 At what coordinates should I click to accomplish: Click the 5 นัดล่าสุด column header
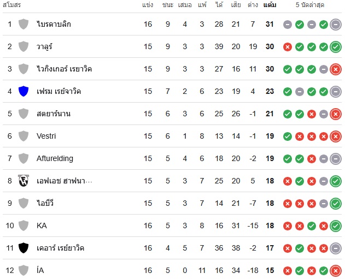[310, 5]
